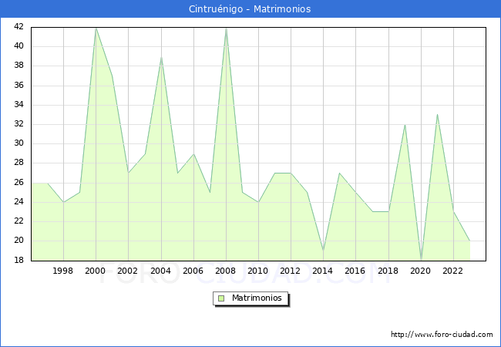Viewport: 501px width, 347px height.
Task: Click the x-axis label 2022
Action: pos(452,271)
